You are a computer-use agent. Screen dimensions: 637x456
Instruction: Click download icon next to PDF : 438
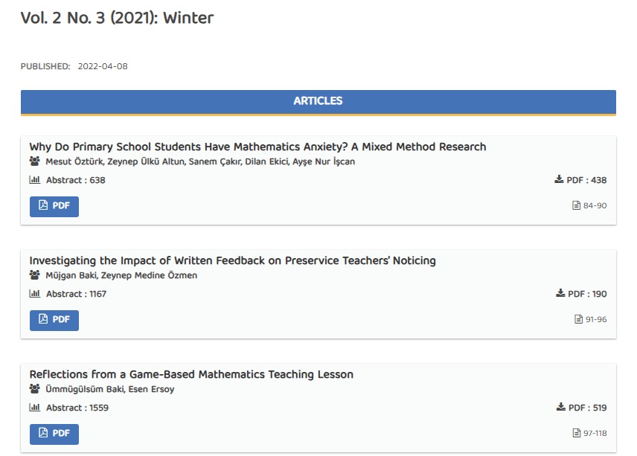[560, 180]
